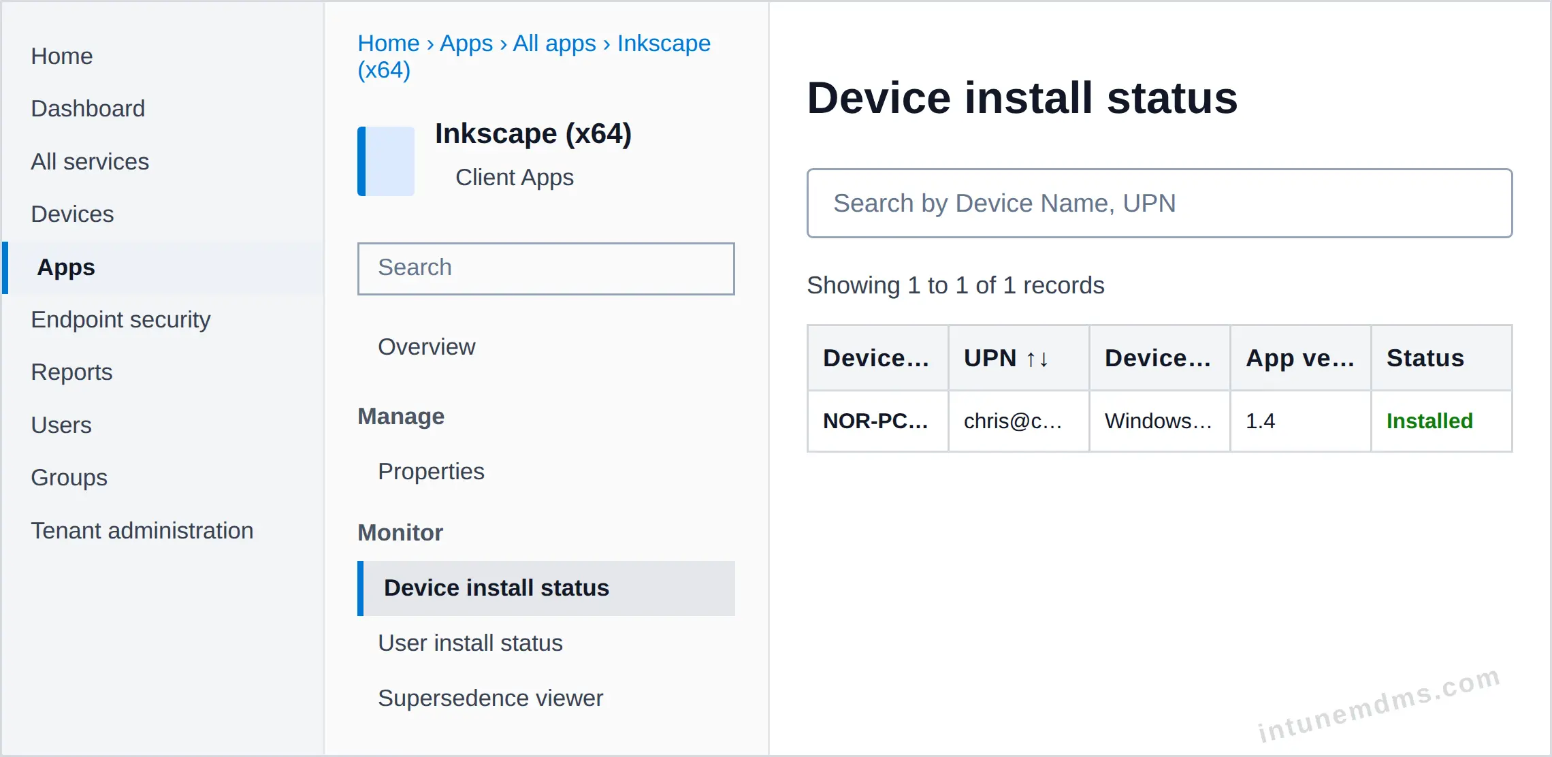Click the Installed status cell

point(1442,421)
